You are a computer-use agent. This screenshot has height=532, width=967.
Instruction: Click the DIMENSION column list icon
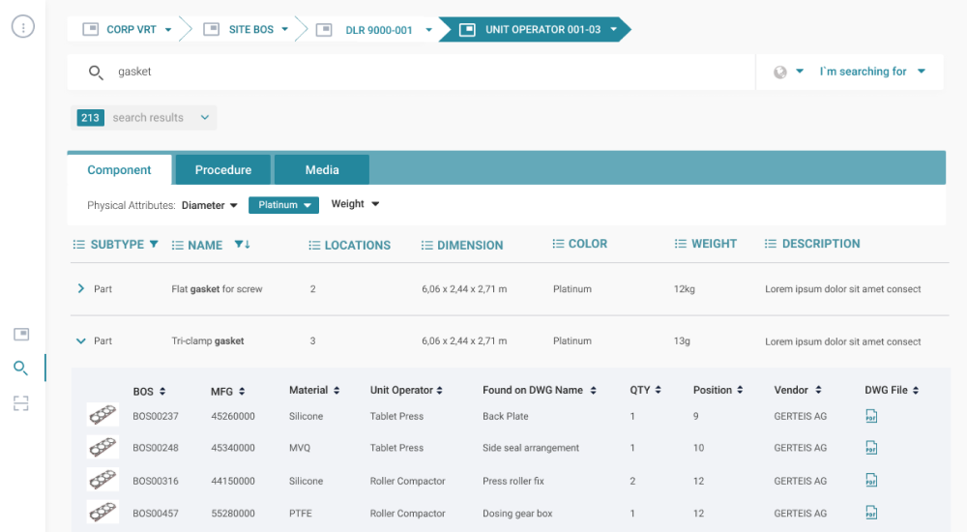click(x=426, y=246)
